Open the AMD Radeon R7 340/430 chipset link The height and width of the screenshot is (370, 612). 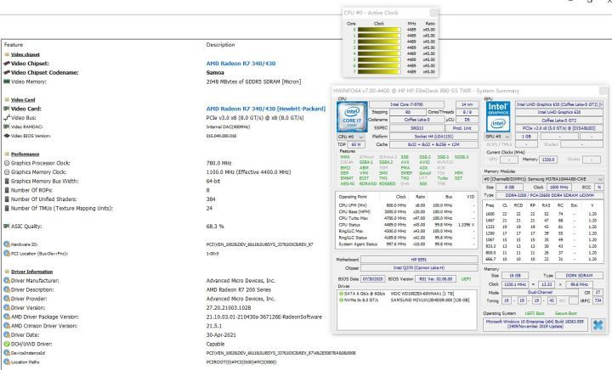pos(241,64)
